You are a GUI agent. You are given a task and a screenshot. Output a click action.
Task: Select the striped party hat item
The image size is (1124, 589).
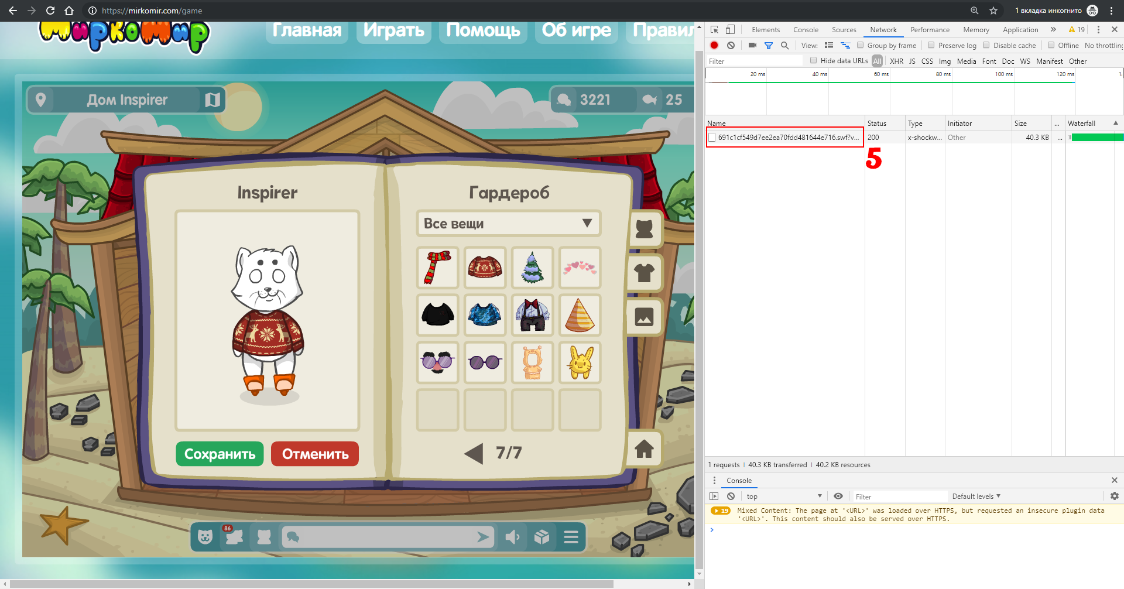(580, 315)
